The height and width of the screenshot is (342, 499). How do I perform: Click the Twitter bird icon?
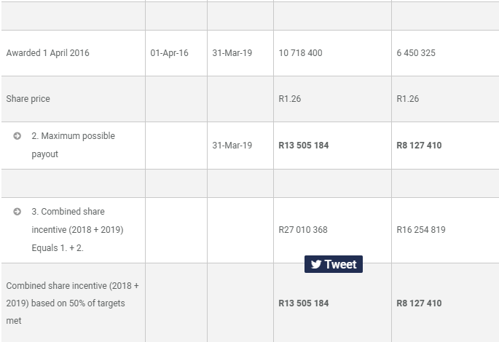[x=315, y=264]
